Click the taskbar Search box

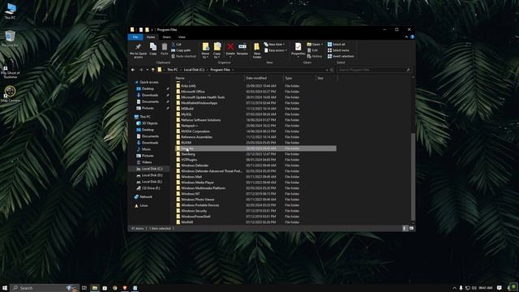(45, 288)
